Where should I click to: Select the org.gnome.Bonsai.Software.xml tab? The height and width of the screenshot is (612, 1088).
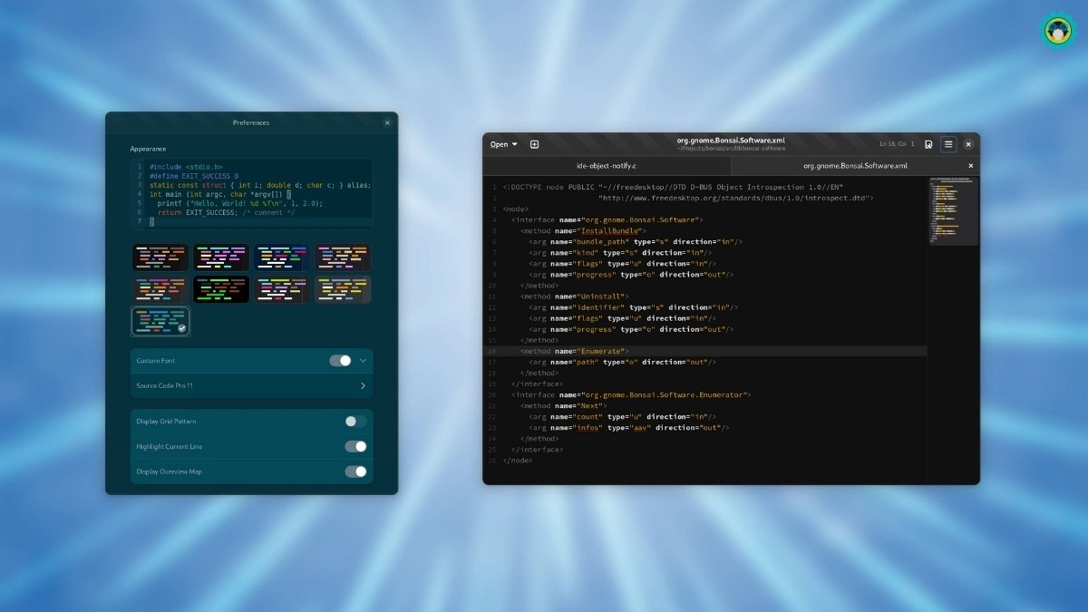coord(854,166)
